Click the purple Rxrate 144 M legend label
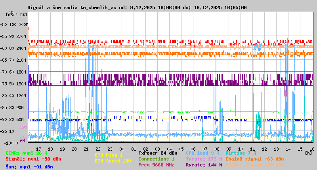This screenshot has height=170, width=317. [204, 165]
